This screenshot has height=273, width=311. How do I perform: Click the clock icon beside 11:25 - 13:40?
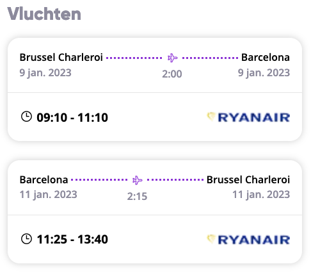tap(26, 239)
